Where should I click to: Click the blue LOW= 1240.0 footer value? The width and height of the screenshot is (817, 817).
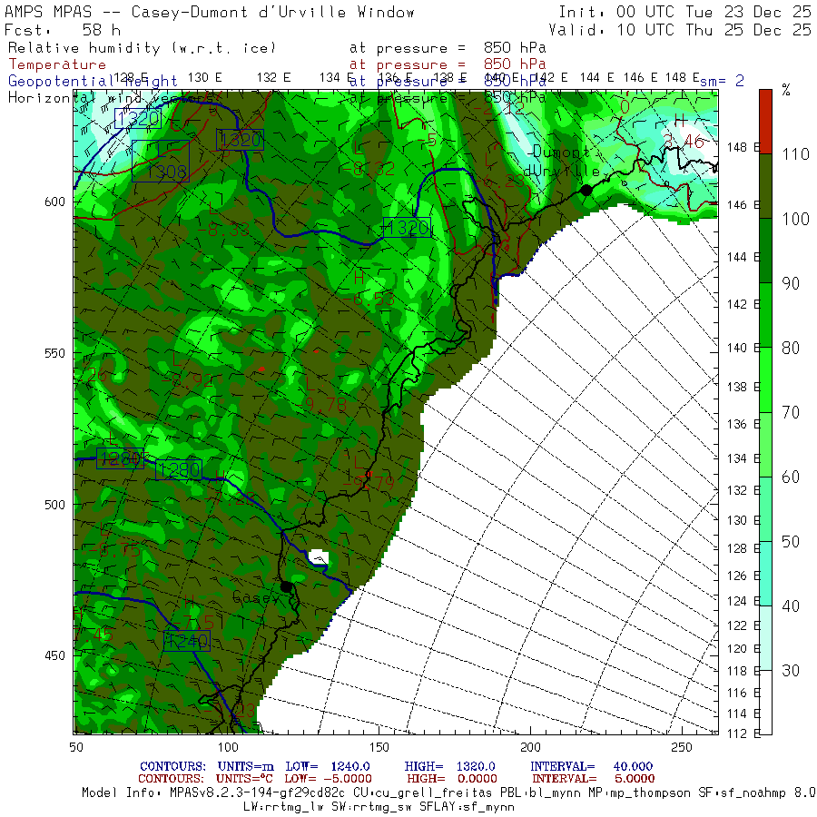[328, 766]
